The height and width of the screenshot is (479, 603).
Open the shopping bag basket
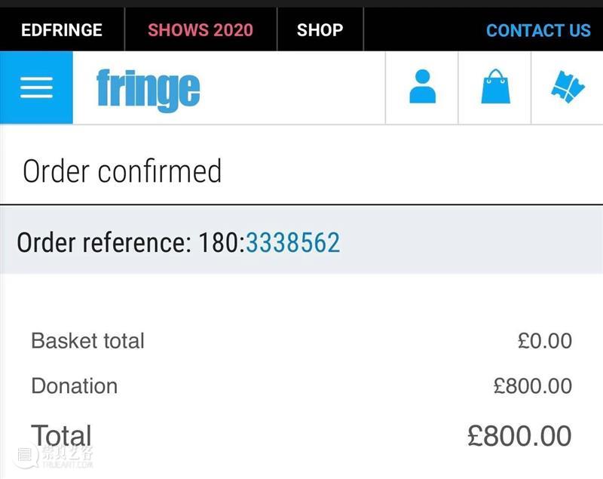496,87
